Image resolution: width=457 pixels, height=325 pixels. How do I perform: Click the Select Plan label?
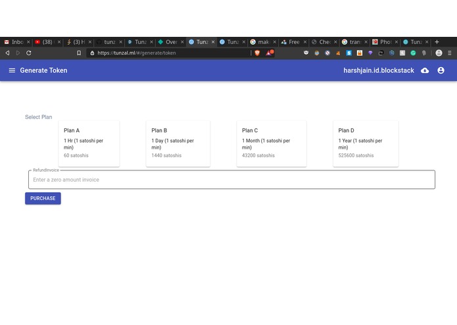39,117
